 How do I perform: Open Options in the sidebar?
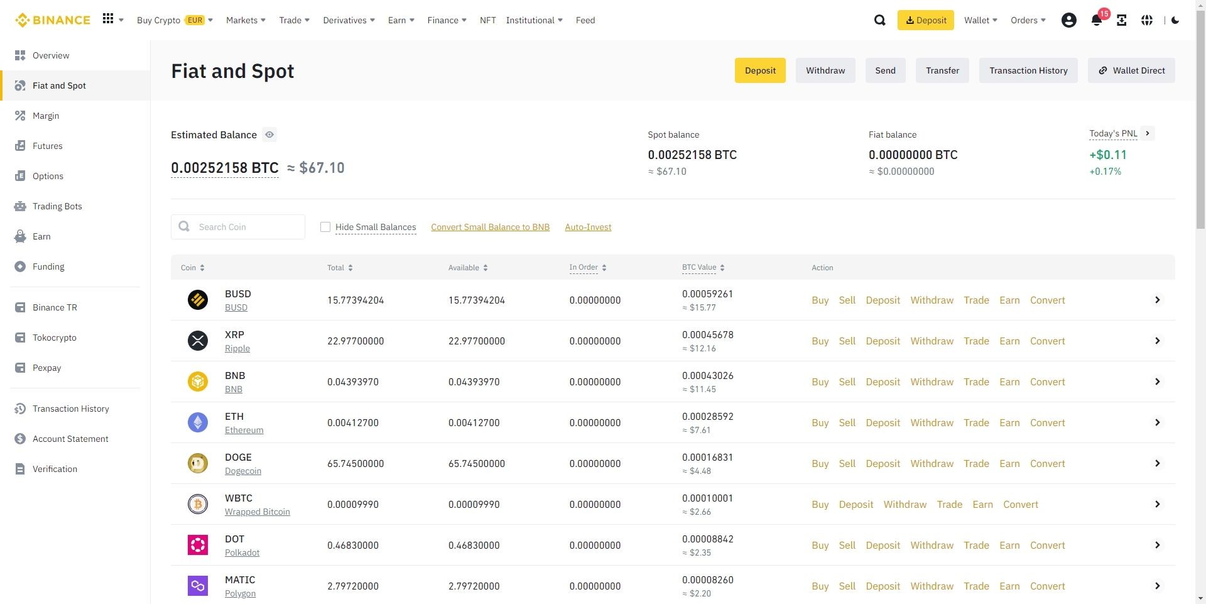pyautogui.click(x=75, y=176)
